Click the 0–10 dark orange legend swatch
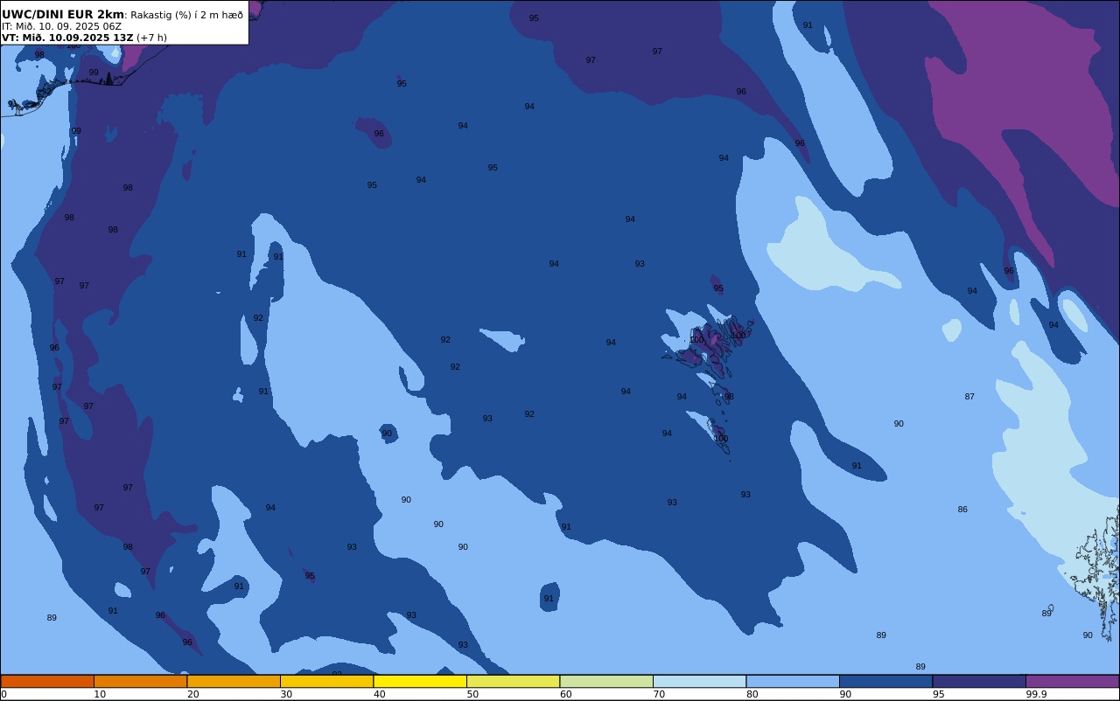 pyautogui.click(x=47, y=681)
